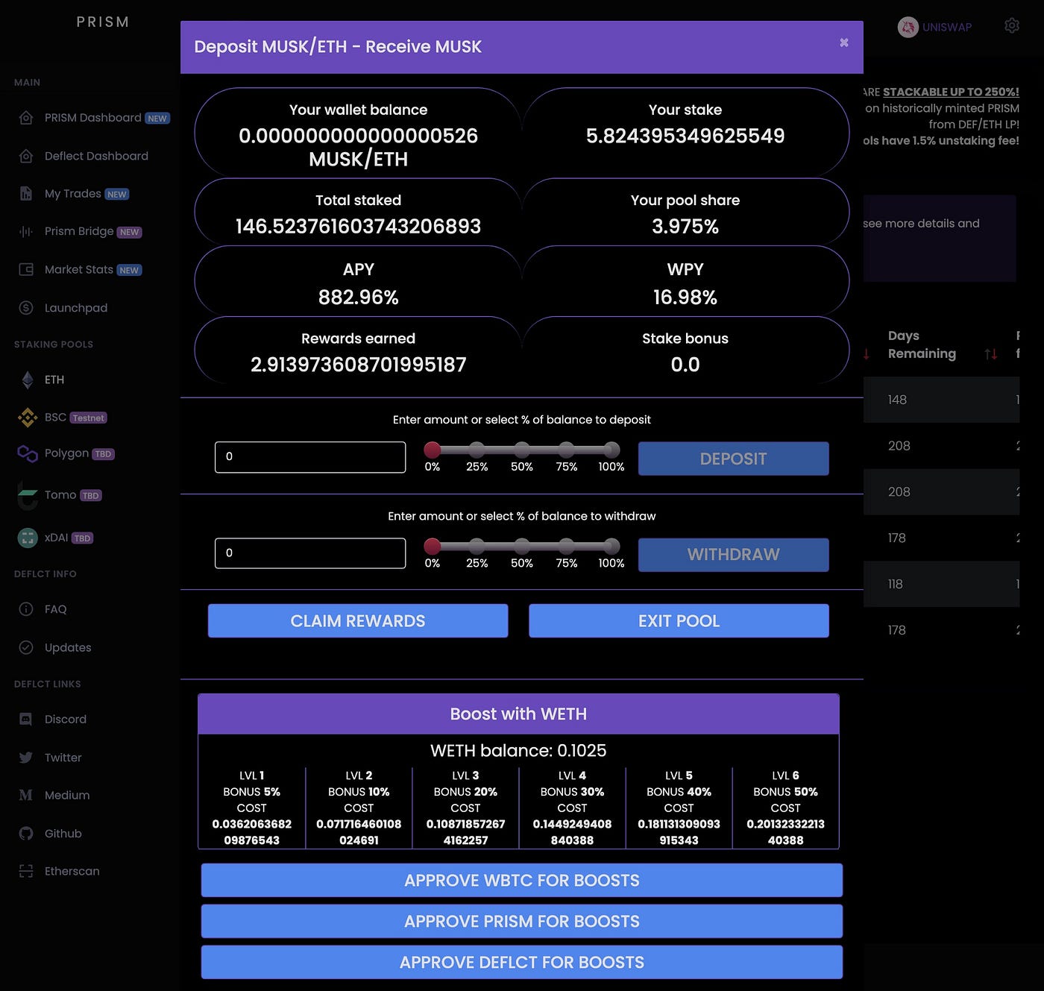1044x991 pixels.
Task: Close the Deposit MUSK/ETH dialog
Action: pos(844,43)
